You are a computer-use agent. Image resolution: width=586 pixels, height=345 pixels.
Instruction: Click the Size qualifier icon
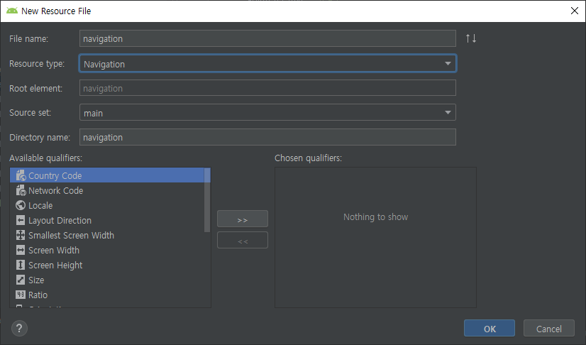[x=21, y=280]
